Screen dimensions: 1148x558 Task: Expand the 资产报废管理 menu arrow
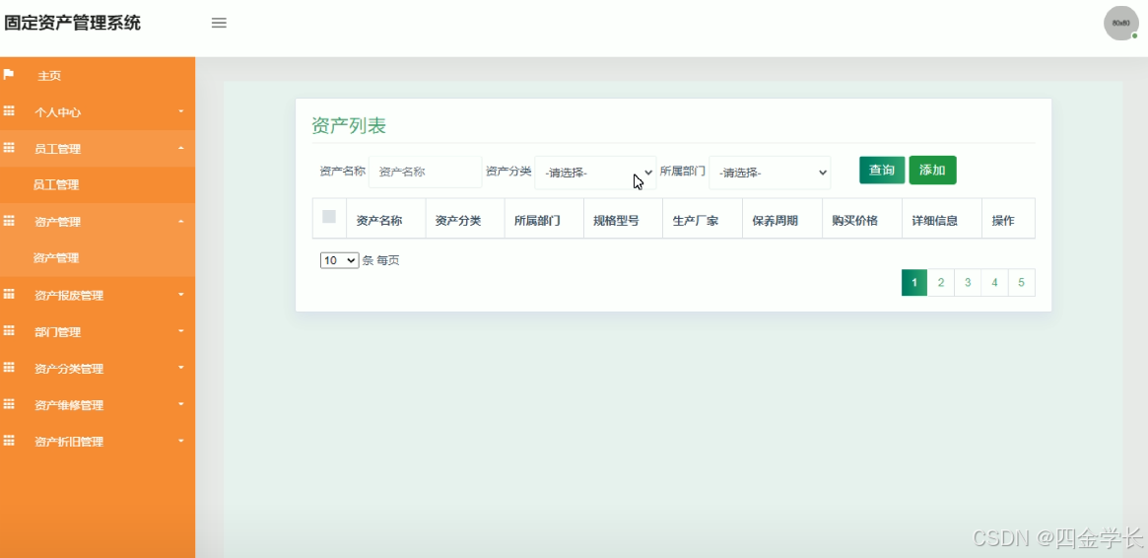pyautogui.click(x=181, y=295)
